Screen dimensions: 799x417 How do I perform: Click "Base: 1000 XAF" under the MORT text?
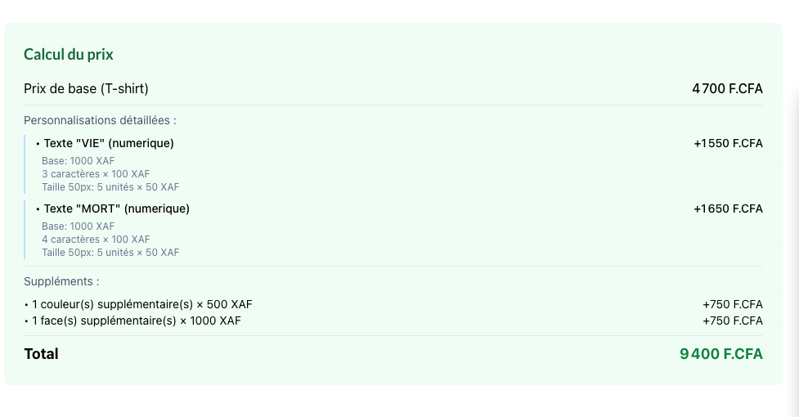click(79, 226)
